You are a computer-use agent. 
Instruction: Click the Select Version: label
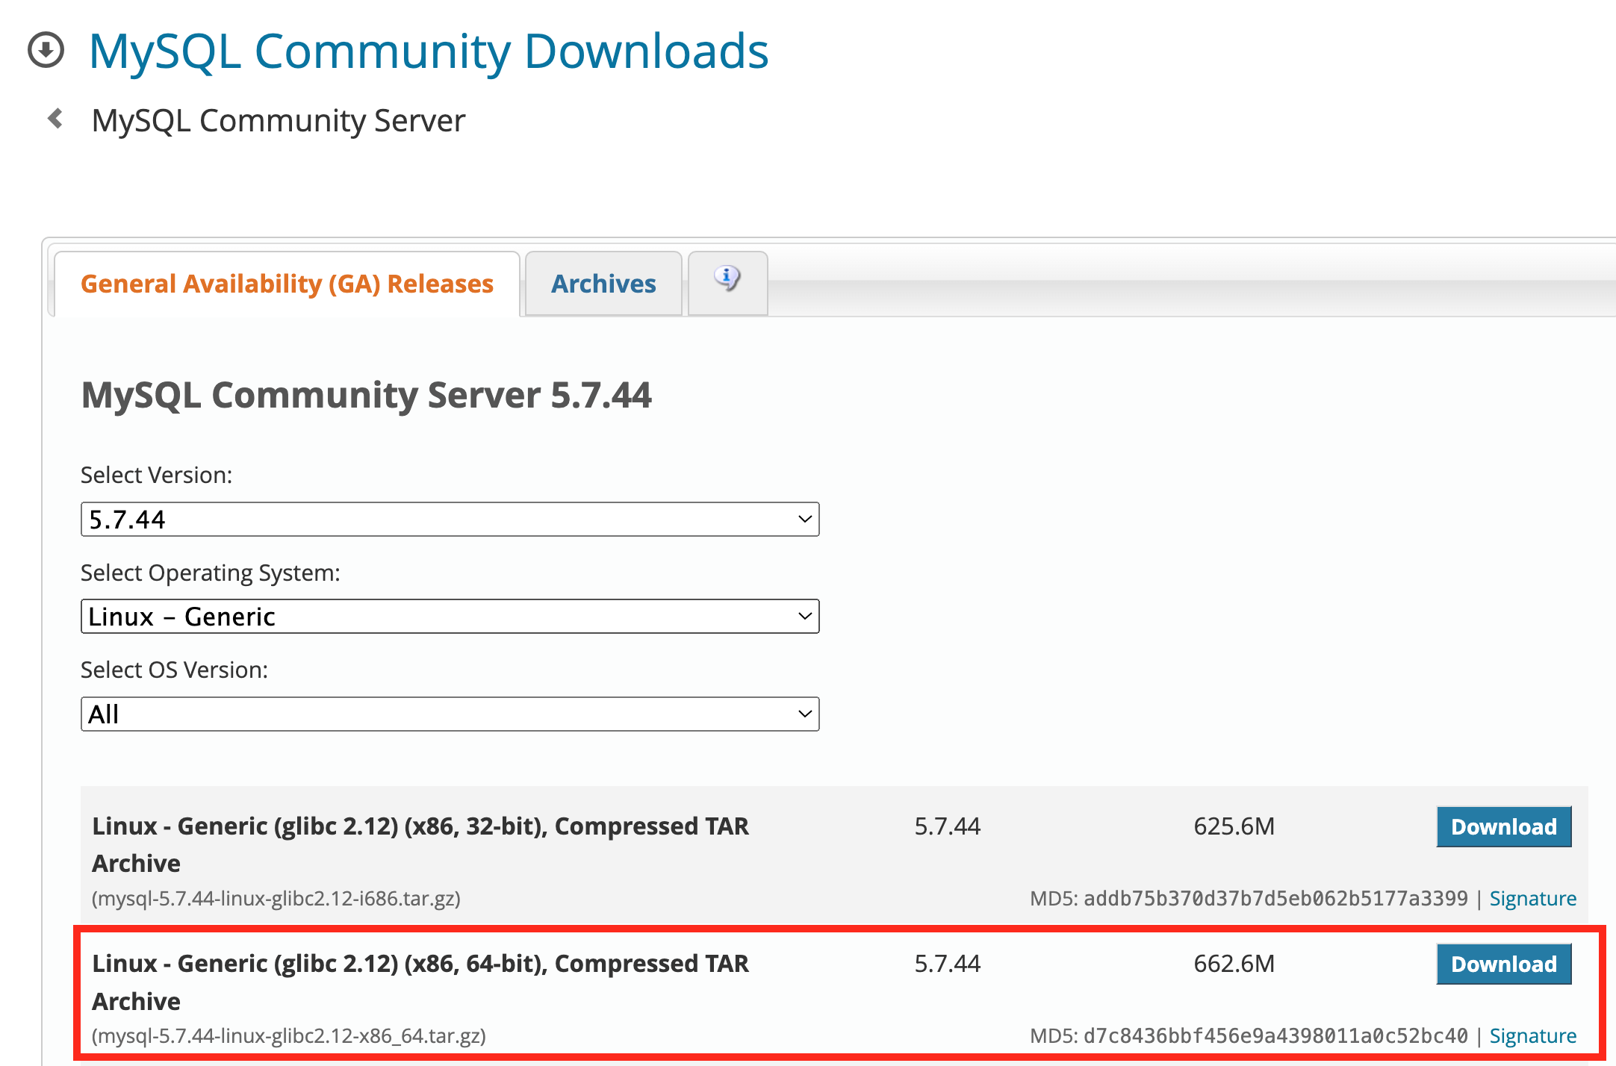156,475
